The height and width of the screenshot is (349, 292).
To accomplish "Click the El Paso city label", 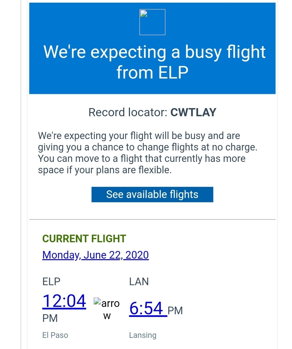I will point(55,335).
